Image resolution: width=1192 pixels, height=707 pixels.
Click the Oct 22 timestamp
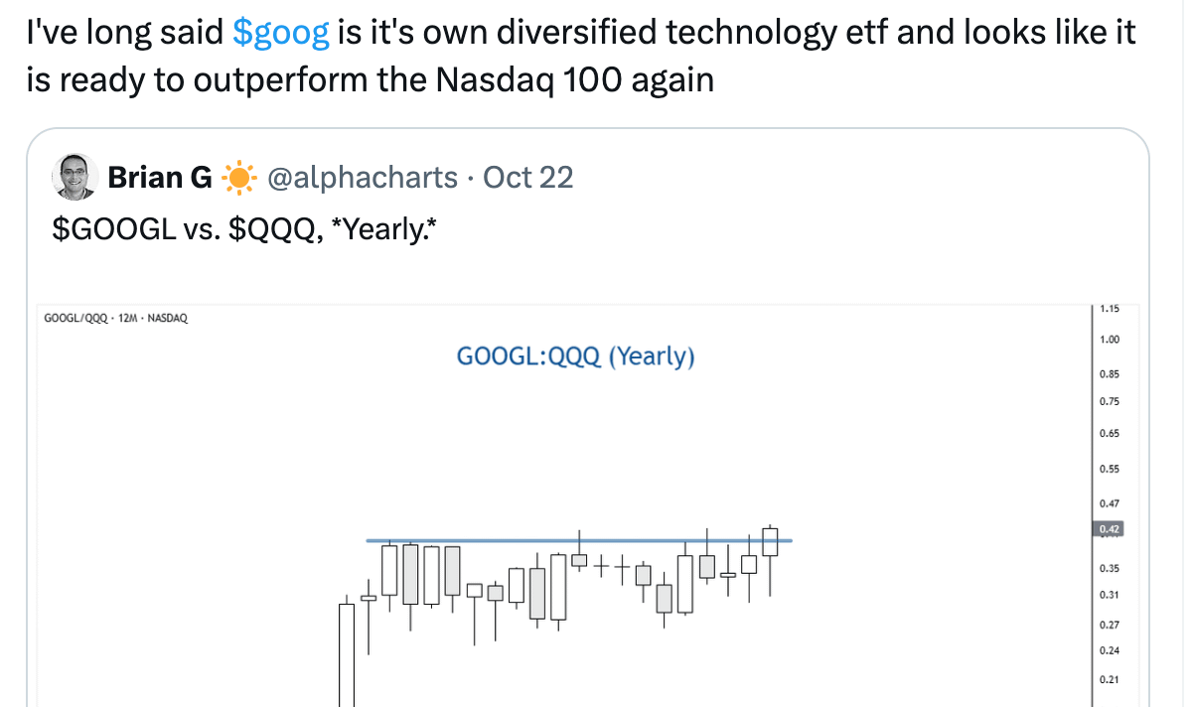tap(527, 177)
